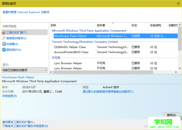Click the horizontal scrollbar right arrow

[176, 72]
